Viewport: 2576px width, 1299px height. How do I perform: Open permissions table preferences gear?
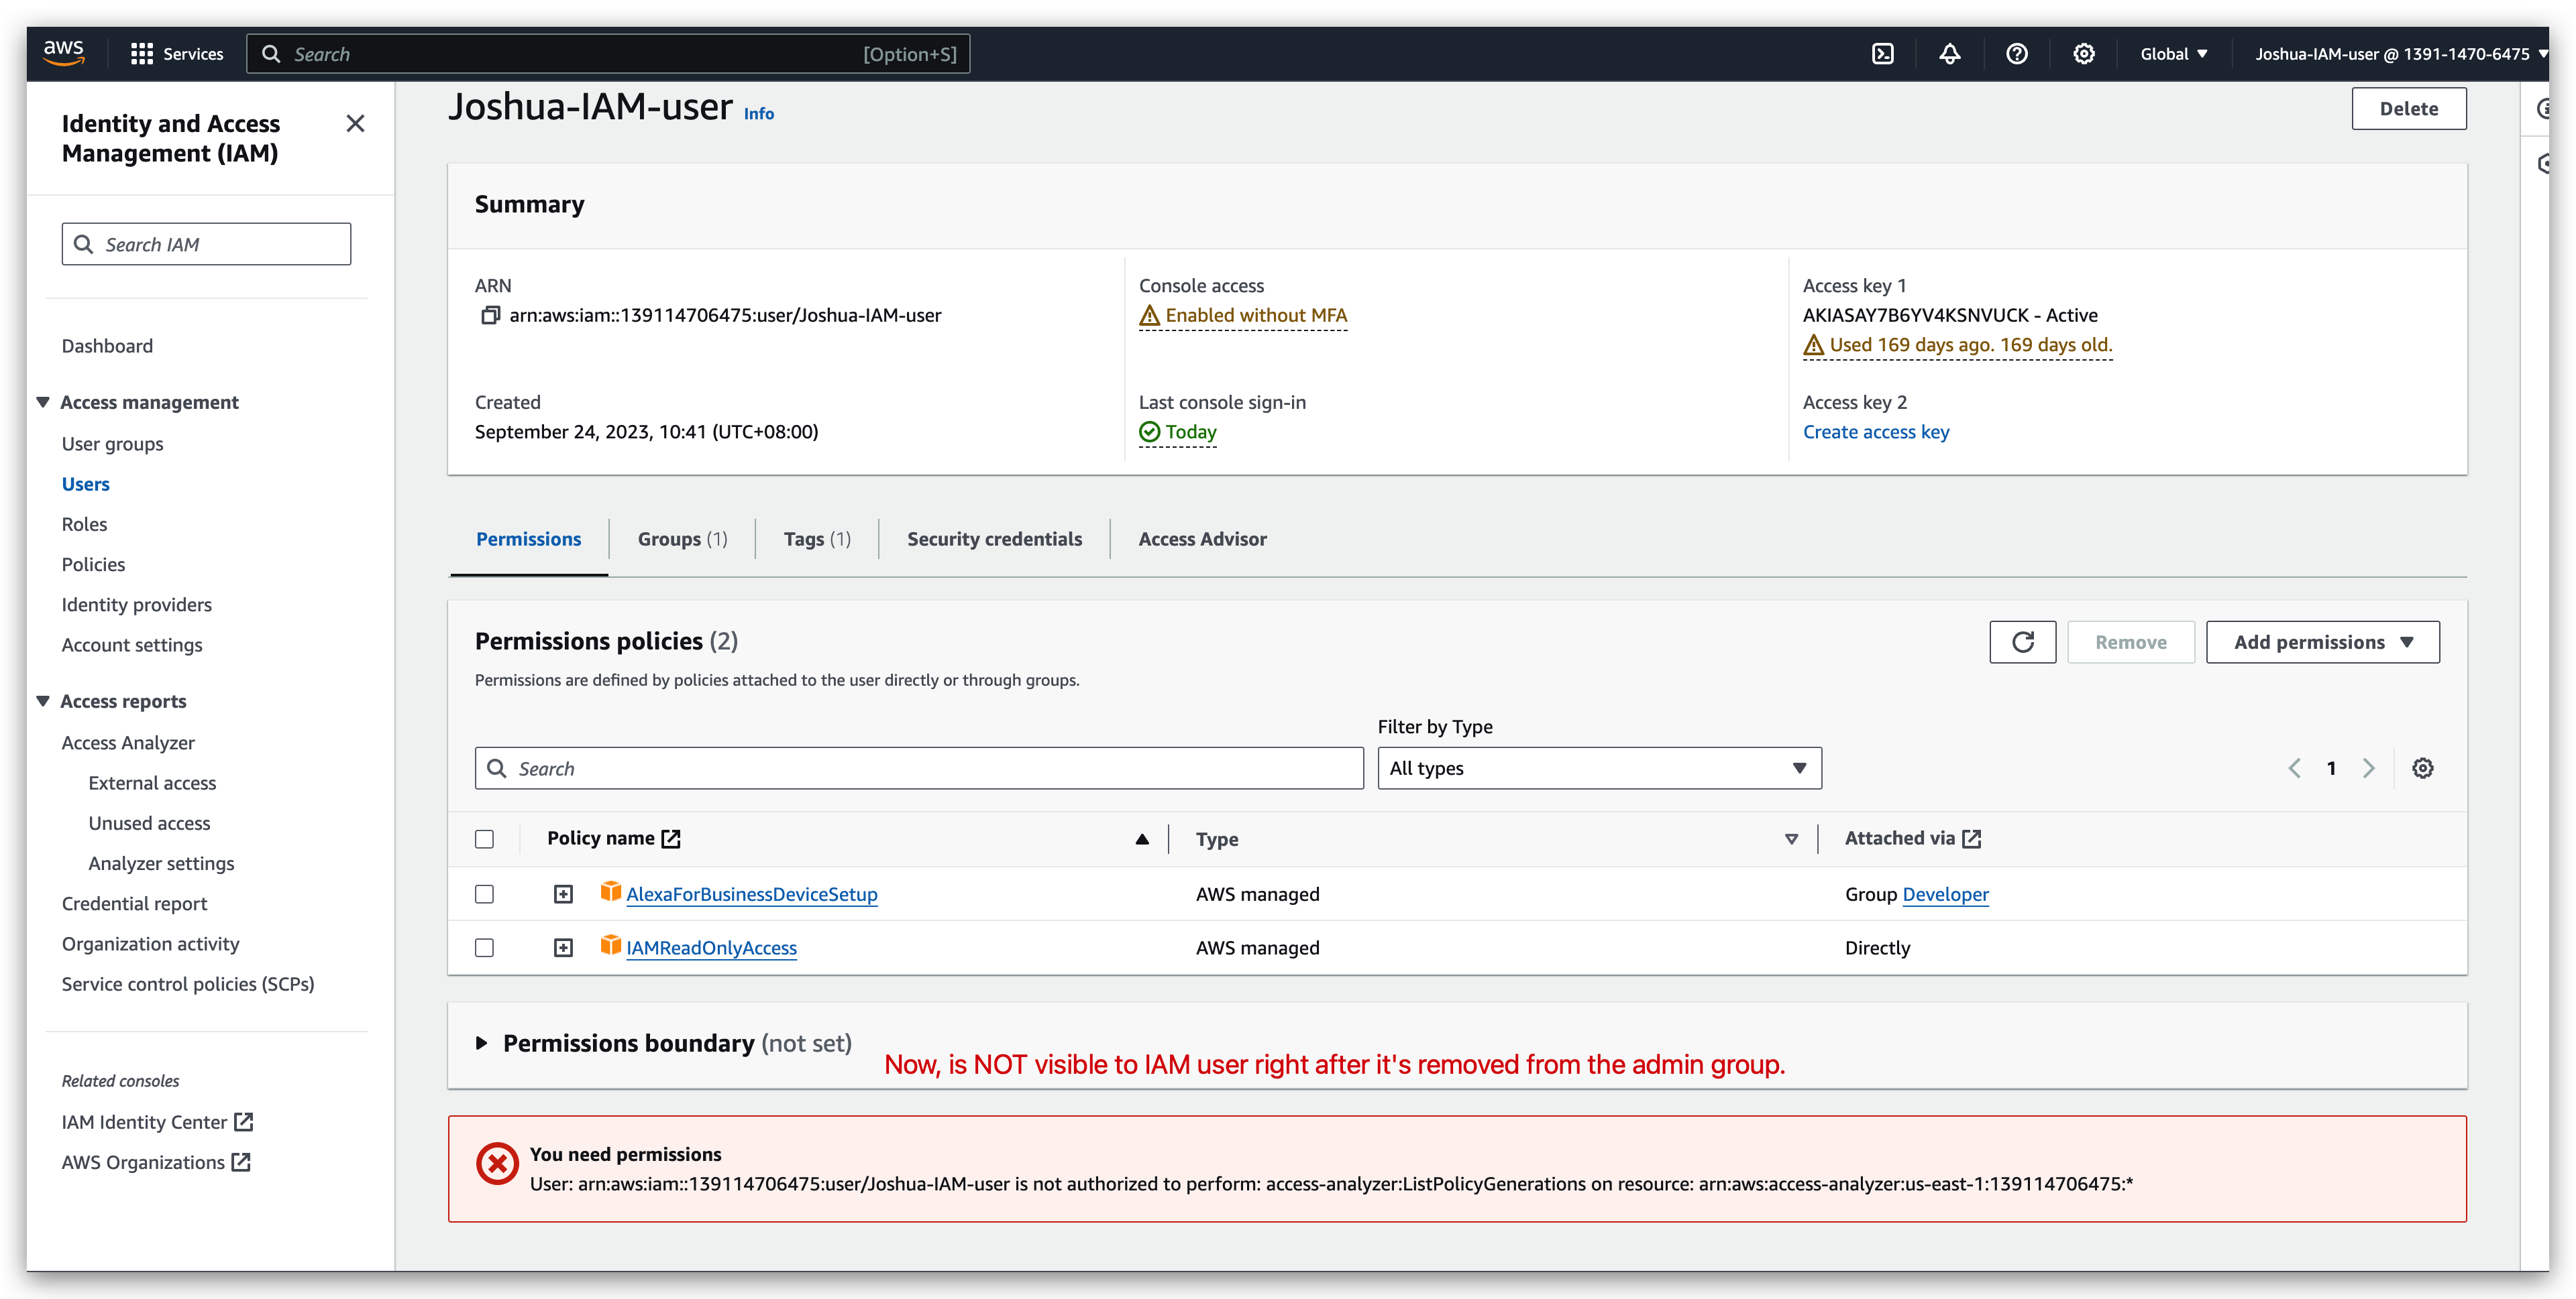(2422, 767)
